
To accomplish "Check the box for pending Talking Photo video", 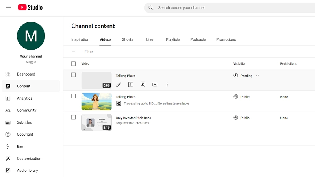I will coord(73,75).
